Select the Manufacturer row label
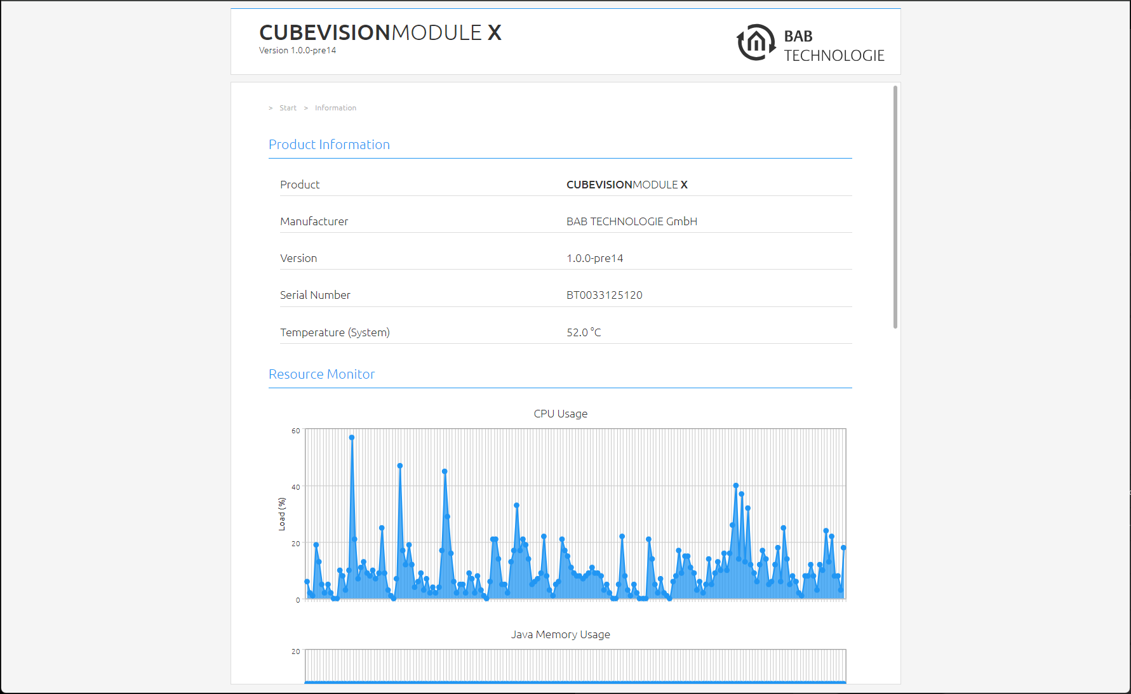 point(314,221)
